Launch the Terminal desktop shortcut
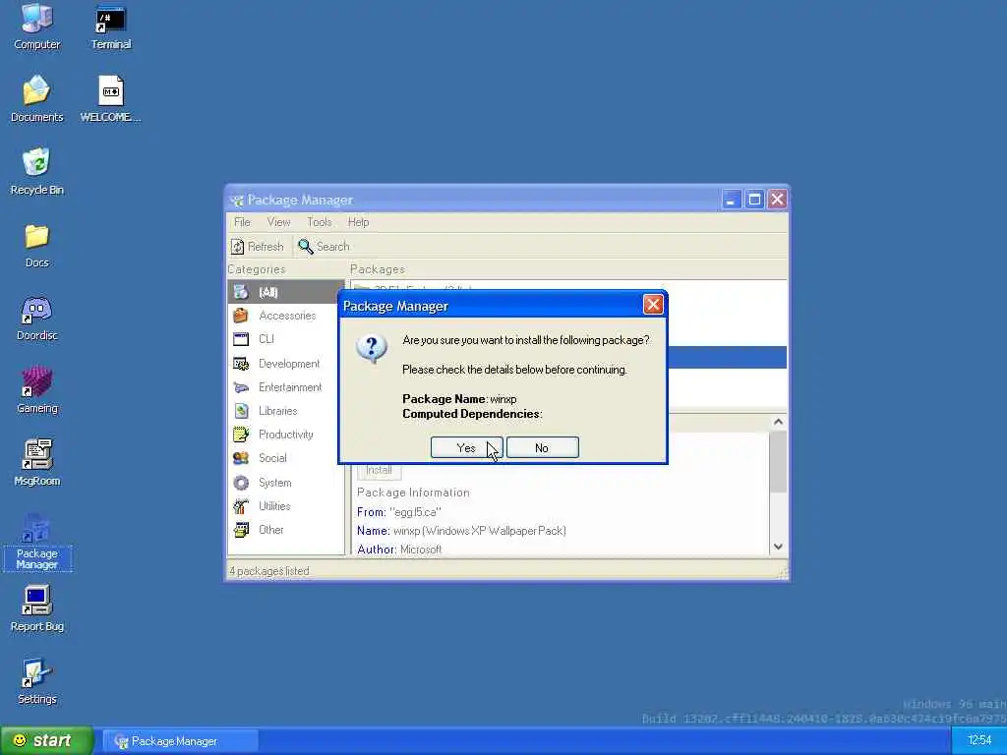 tap(110, 27)
